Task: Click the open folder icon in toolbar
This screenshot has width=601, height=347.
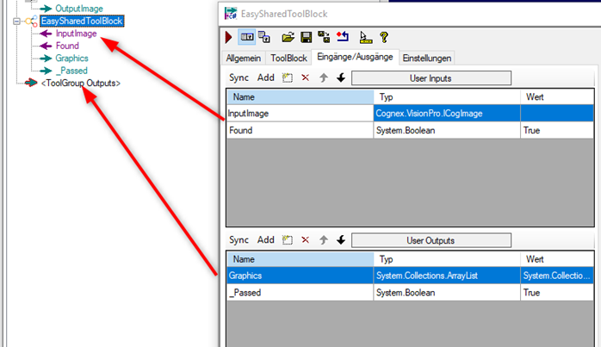Action: tap(288, 37)
